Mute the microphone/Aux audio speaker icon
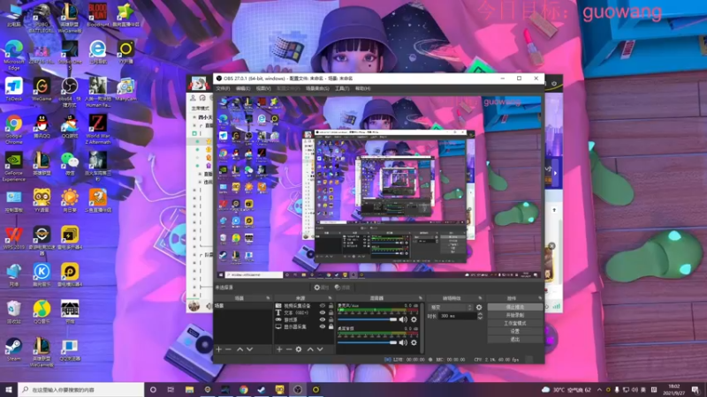This screenshot has width=707, height=397. 403,319
